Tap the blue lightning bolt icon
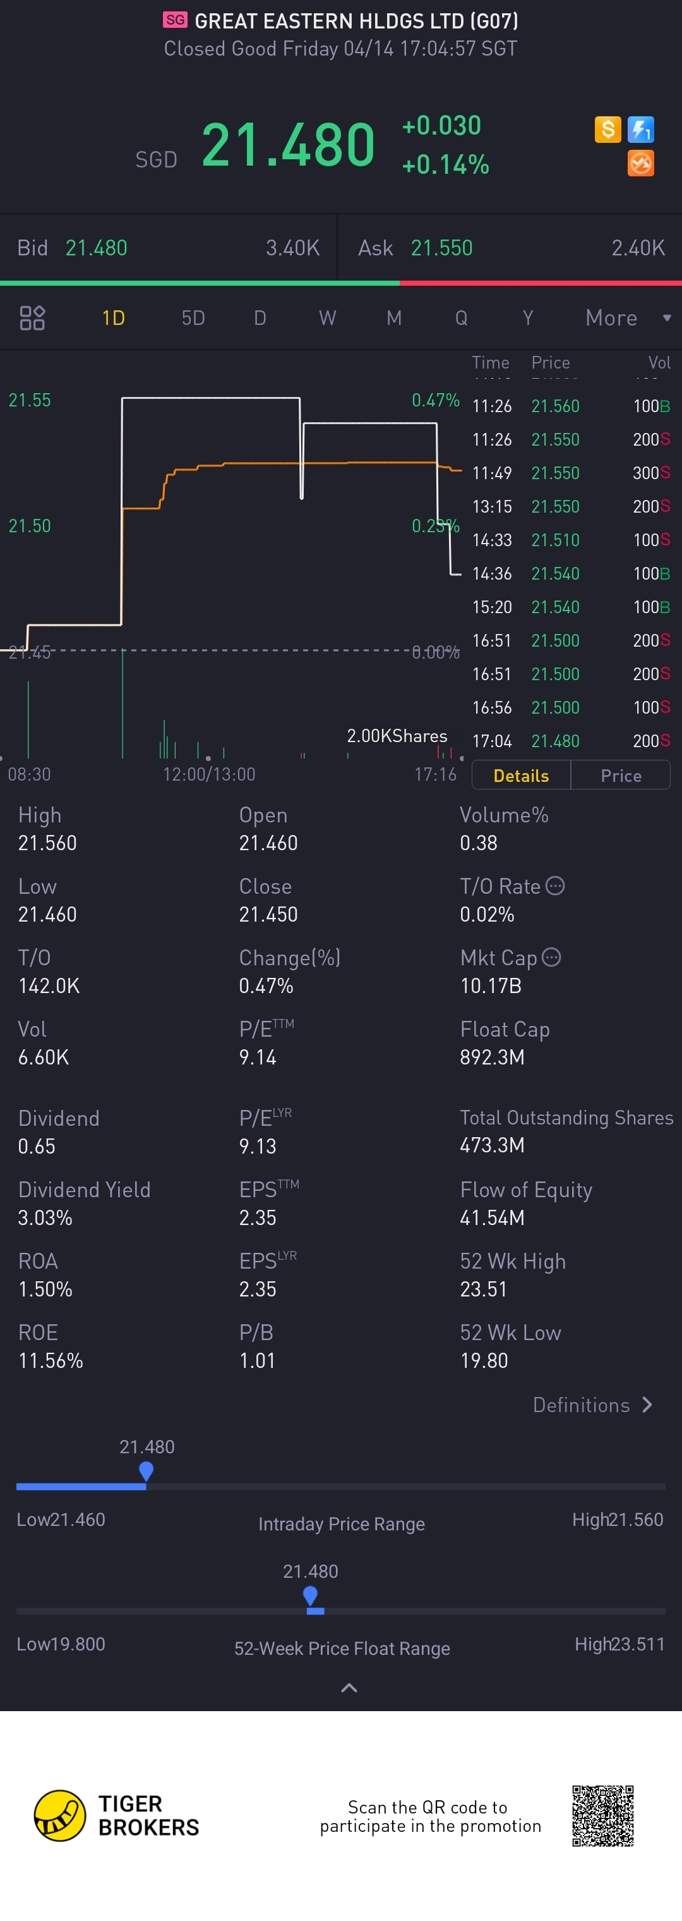The image size is (682, 1921). point(640,129)
